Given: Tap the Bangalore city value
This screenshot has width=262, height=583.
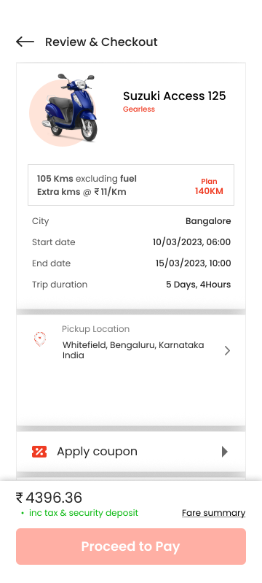Looking at the screenshot, I should (x=208, y=221).
